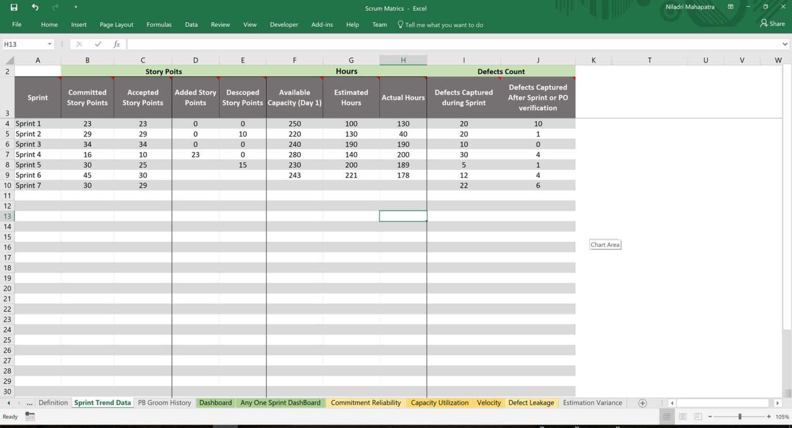Open the Velocity worksheet
This screenshot has height=428, width=792.
[x=488, y=403]
